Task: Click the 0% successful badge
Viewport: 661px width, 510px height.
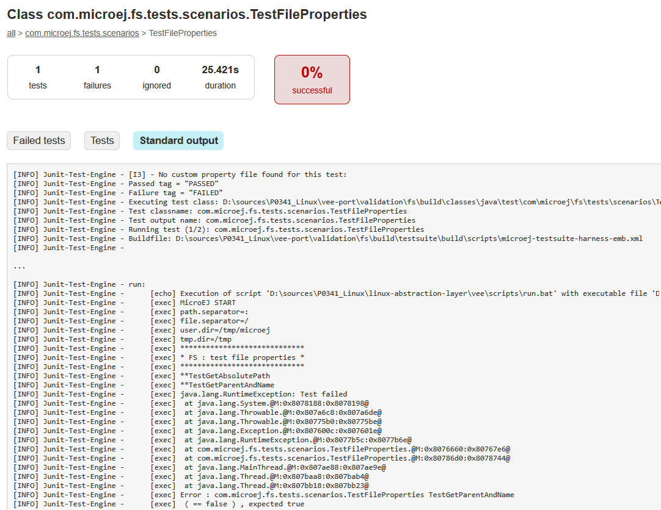Action: (312, 79)
